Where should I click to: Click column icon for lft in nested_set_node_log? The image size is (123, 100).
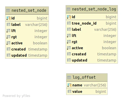[x=69, y=36]
